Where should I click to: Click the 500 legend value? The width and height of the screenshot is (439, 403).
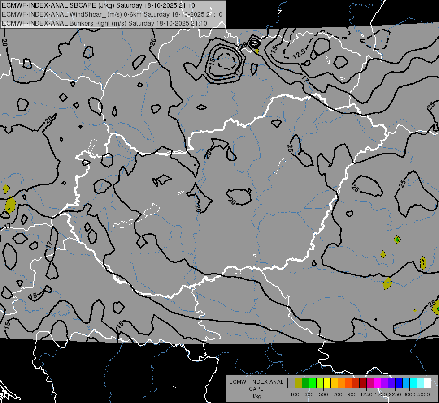(323, 394)
